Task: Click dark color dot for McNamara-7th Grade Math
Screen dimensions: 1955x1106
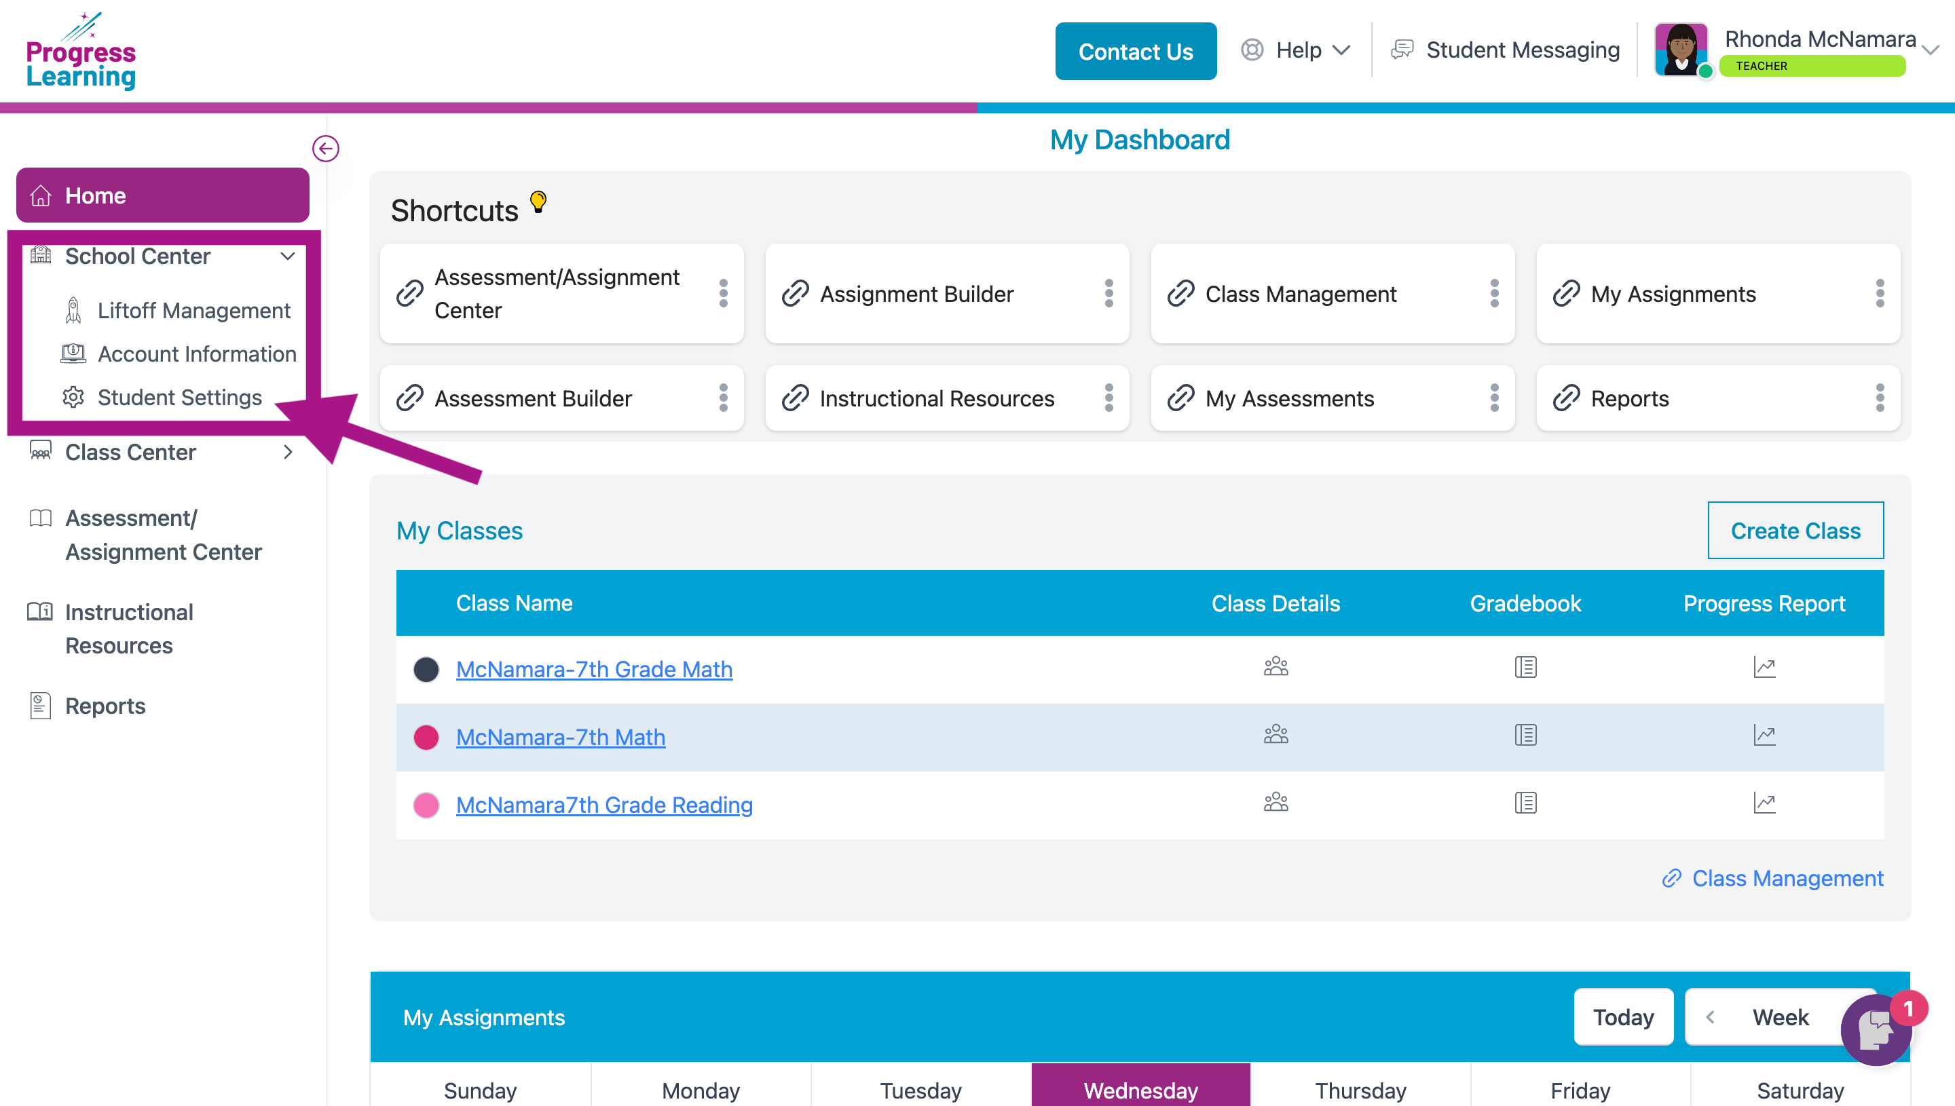Action: [426, 669]
